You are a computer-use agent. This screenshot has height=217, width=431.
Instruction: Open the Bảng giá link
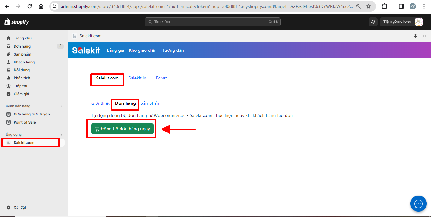(x=115, y=50)
